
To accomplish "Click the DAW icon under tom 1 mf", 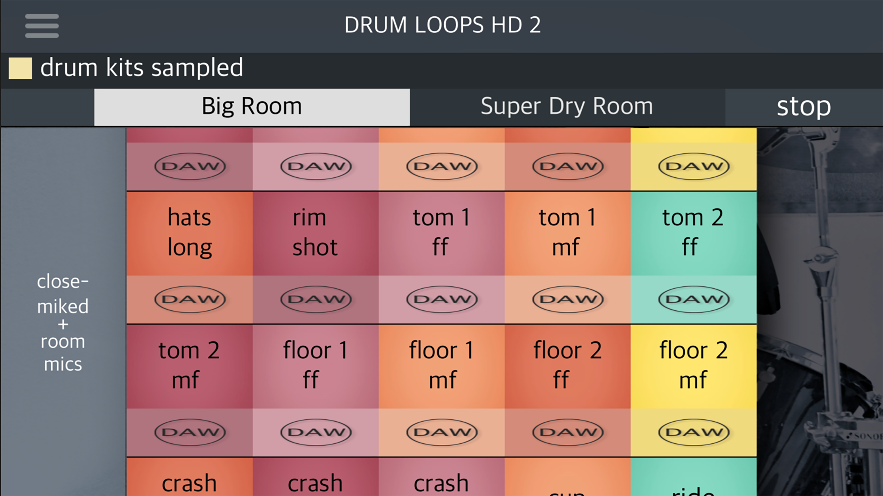I will (x=568, y=299).
